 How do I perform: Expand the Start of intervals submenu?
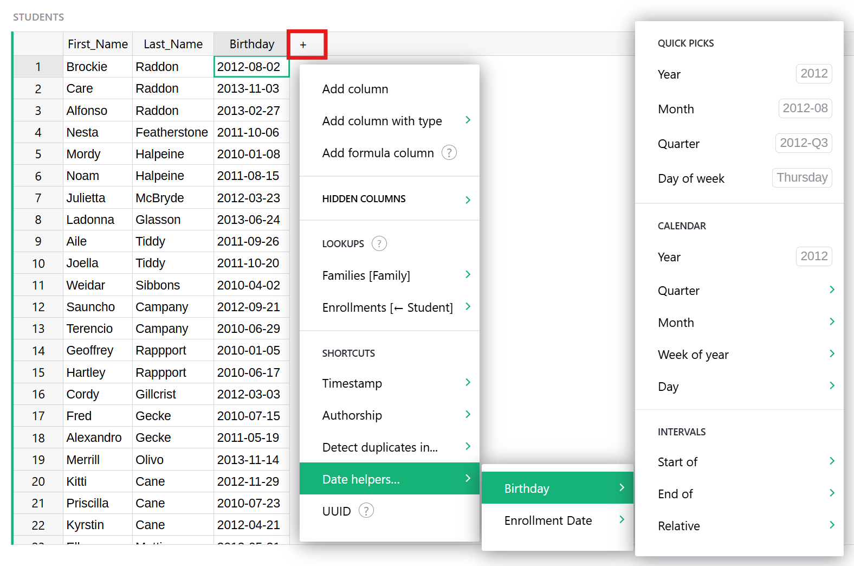[x=739, y=462]
